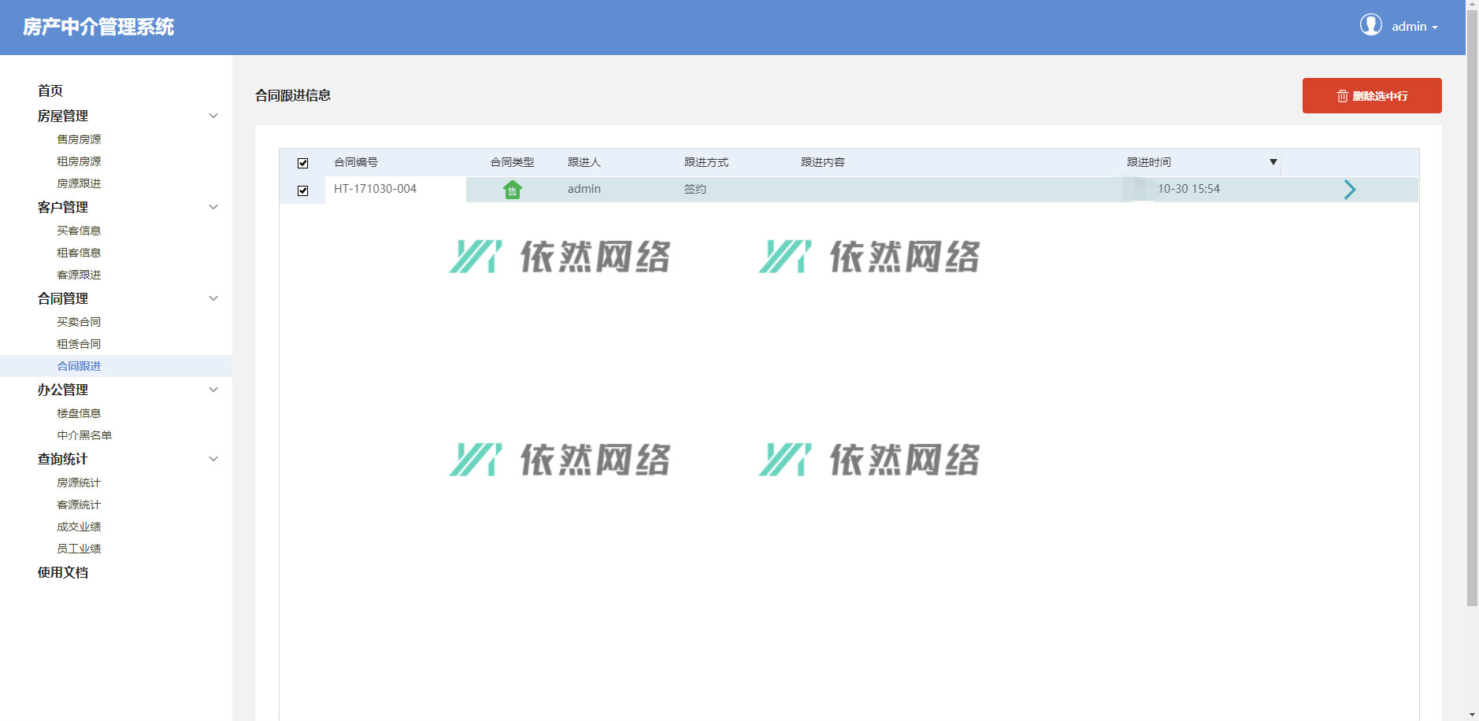Open 售房房源 in the sidebar
This screenshot has width=1479, height=721.
pos(79,139)
